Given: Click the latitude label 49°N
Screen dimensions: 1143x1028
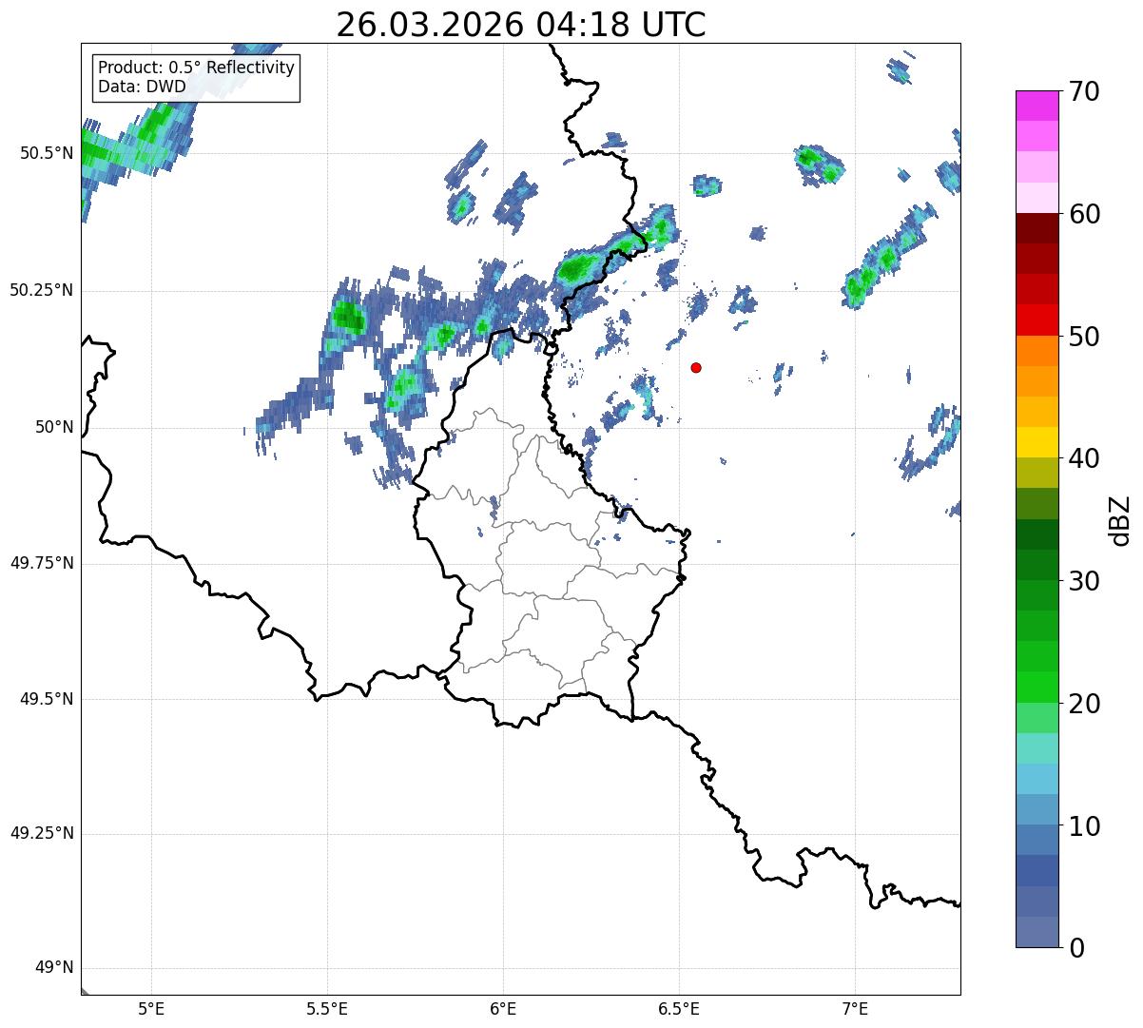Looking at the screenshot, I should click(54, 968).
